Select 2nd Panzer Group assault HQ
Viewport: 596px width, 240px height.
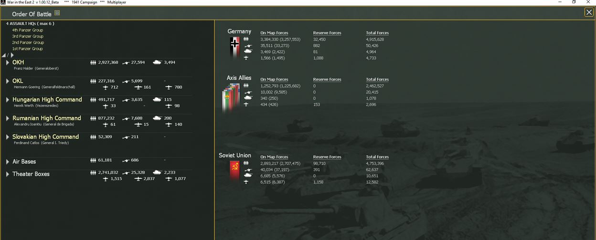28,42
